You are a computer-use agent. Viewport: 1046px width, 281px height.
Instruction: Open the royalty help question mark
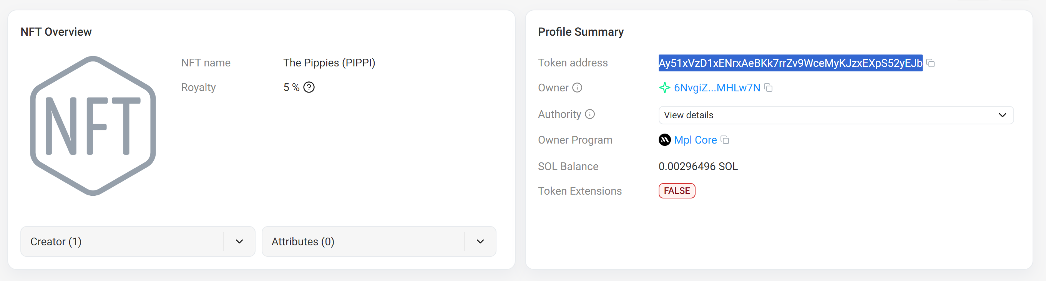[x=309, y=87]
